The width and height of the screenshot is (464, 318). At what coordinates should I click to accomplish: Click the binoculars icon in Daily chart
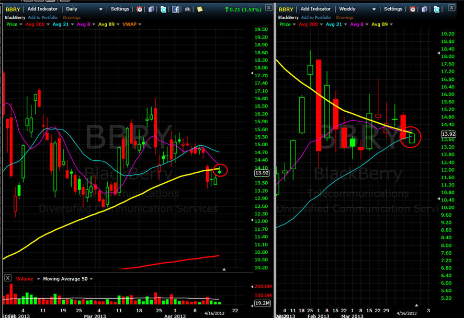tap(188, 9)
